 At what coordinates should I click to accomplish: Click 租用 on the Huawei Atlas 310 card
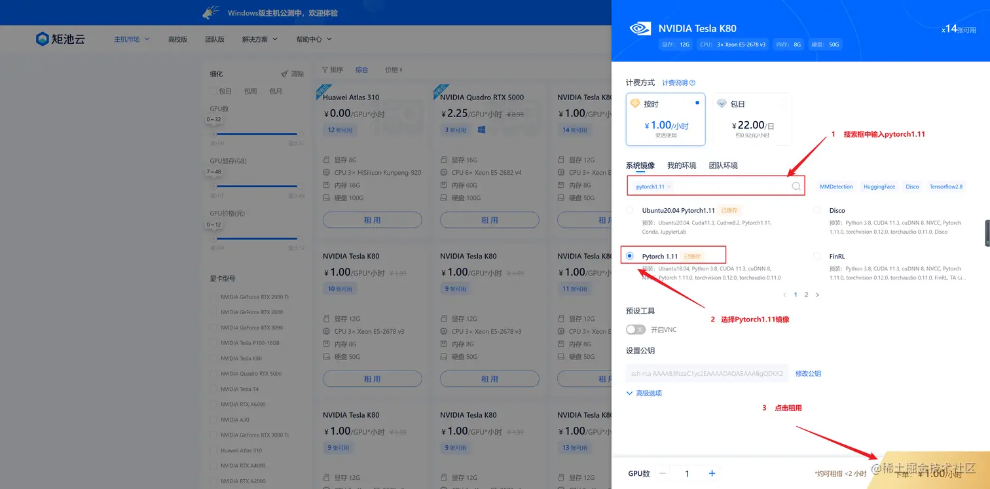(372, 220)
